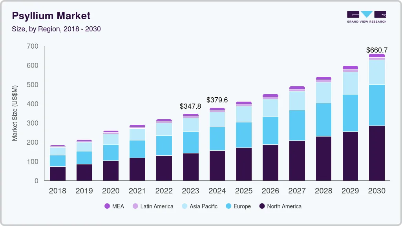Expand the 2023 bar breakdown

[x=191, y=147]
